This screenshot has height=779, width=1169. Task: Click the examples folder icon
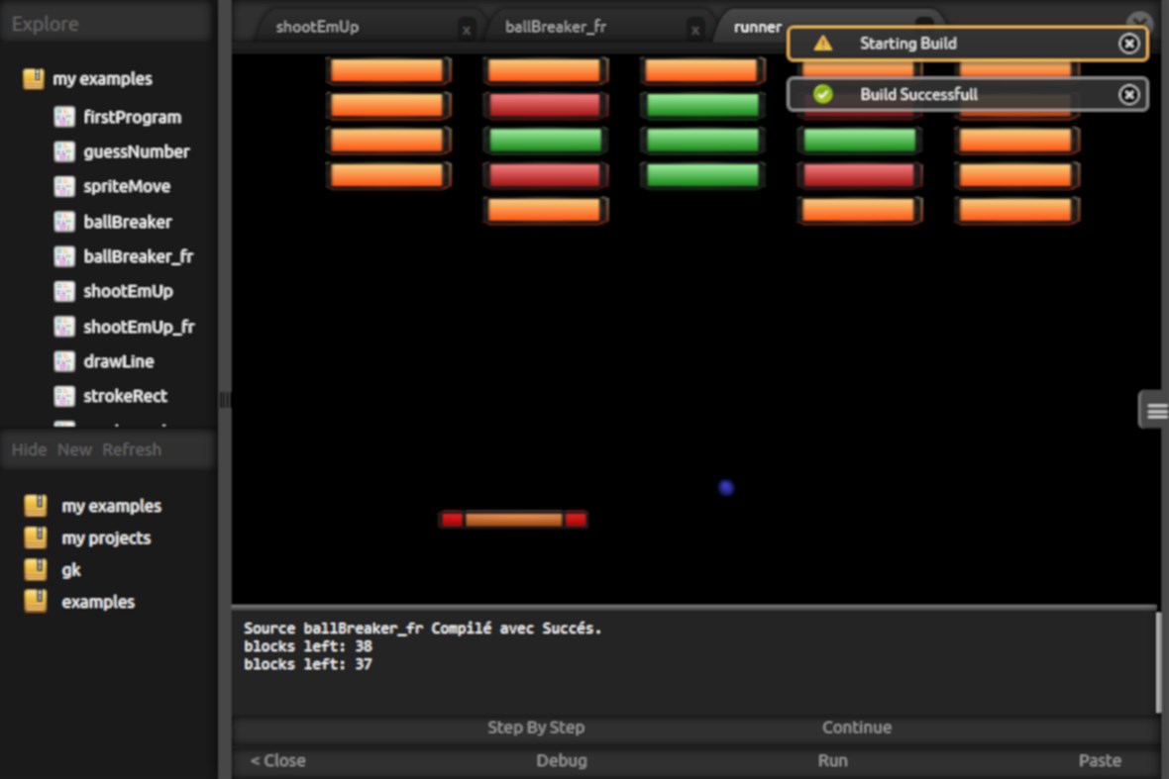click(35, 601)
